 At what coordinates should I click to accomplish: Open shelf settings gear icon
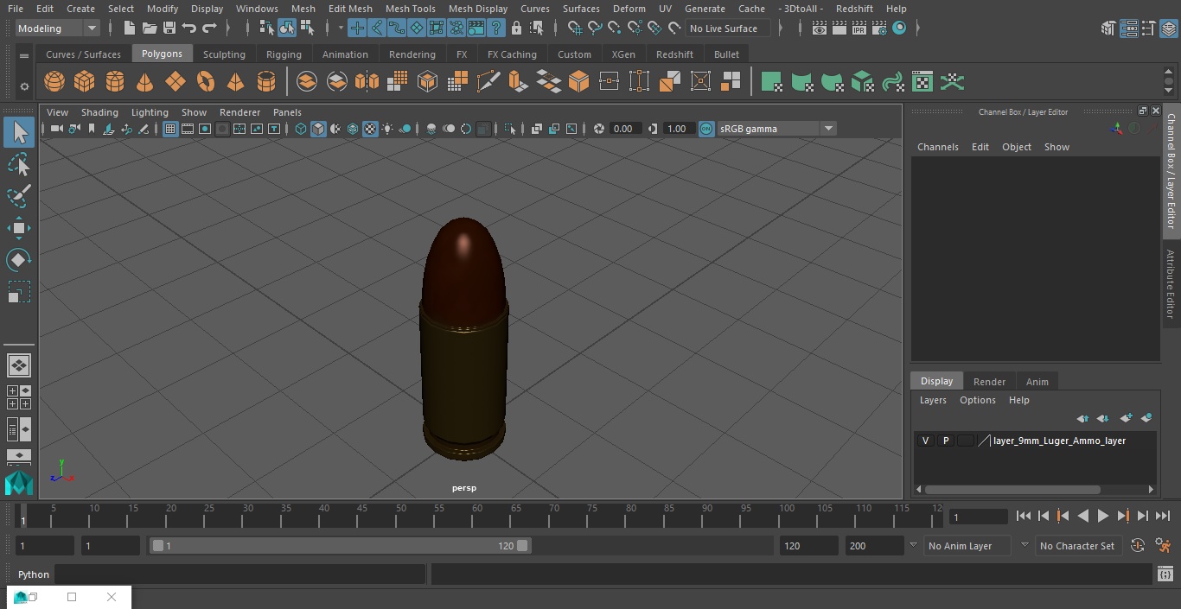24,86
